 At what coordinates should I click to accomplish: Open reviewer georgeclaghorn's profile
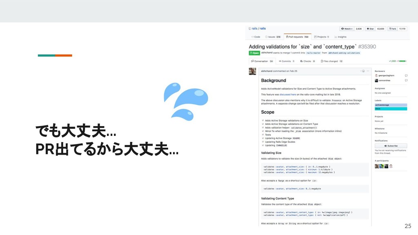(x=386, y=75)
